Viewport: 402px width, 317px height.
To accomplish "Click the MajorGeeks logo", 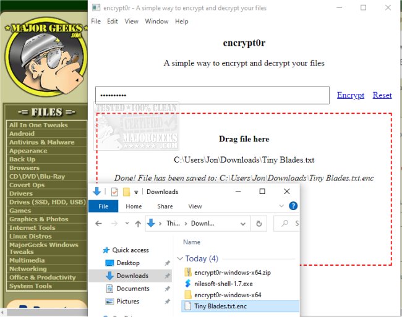I will point(46,56).
